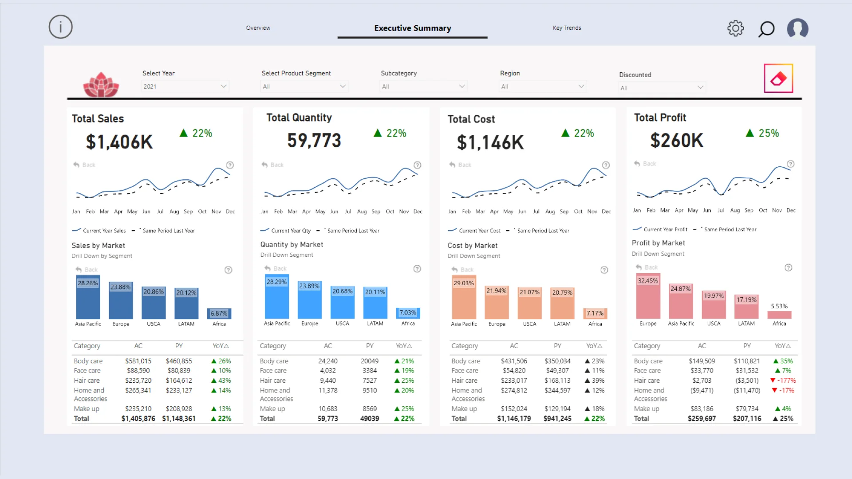Select Europe bar in Quantity by Market
The image size is (852, 479).
point(309,300)
